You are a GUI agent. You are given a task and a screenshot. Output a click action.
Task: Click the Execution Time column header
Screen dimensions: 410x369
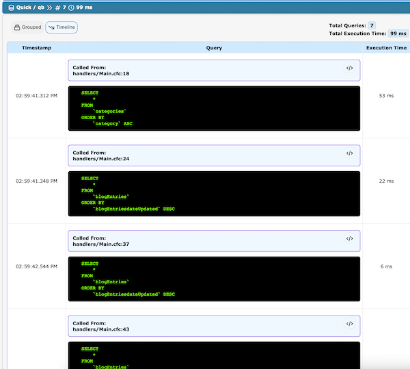386,48
